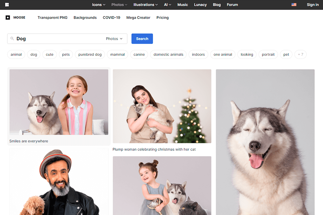Click the MOOSE brand text
The height and width of the screenshot is (215, 323).
[x=20, y=17]
